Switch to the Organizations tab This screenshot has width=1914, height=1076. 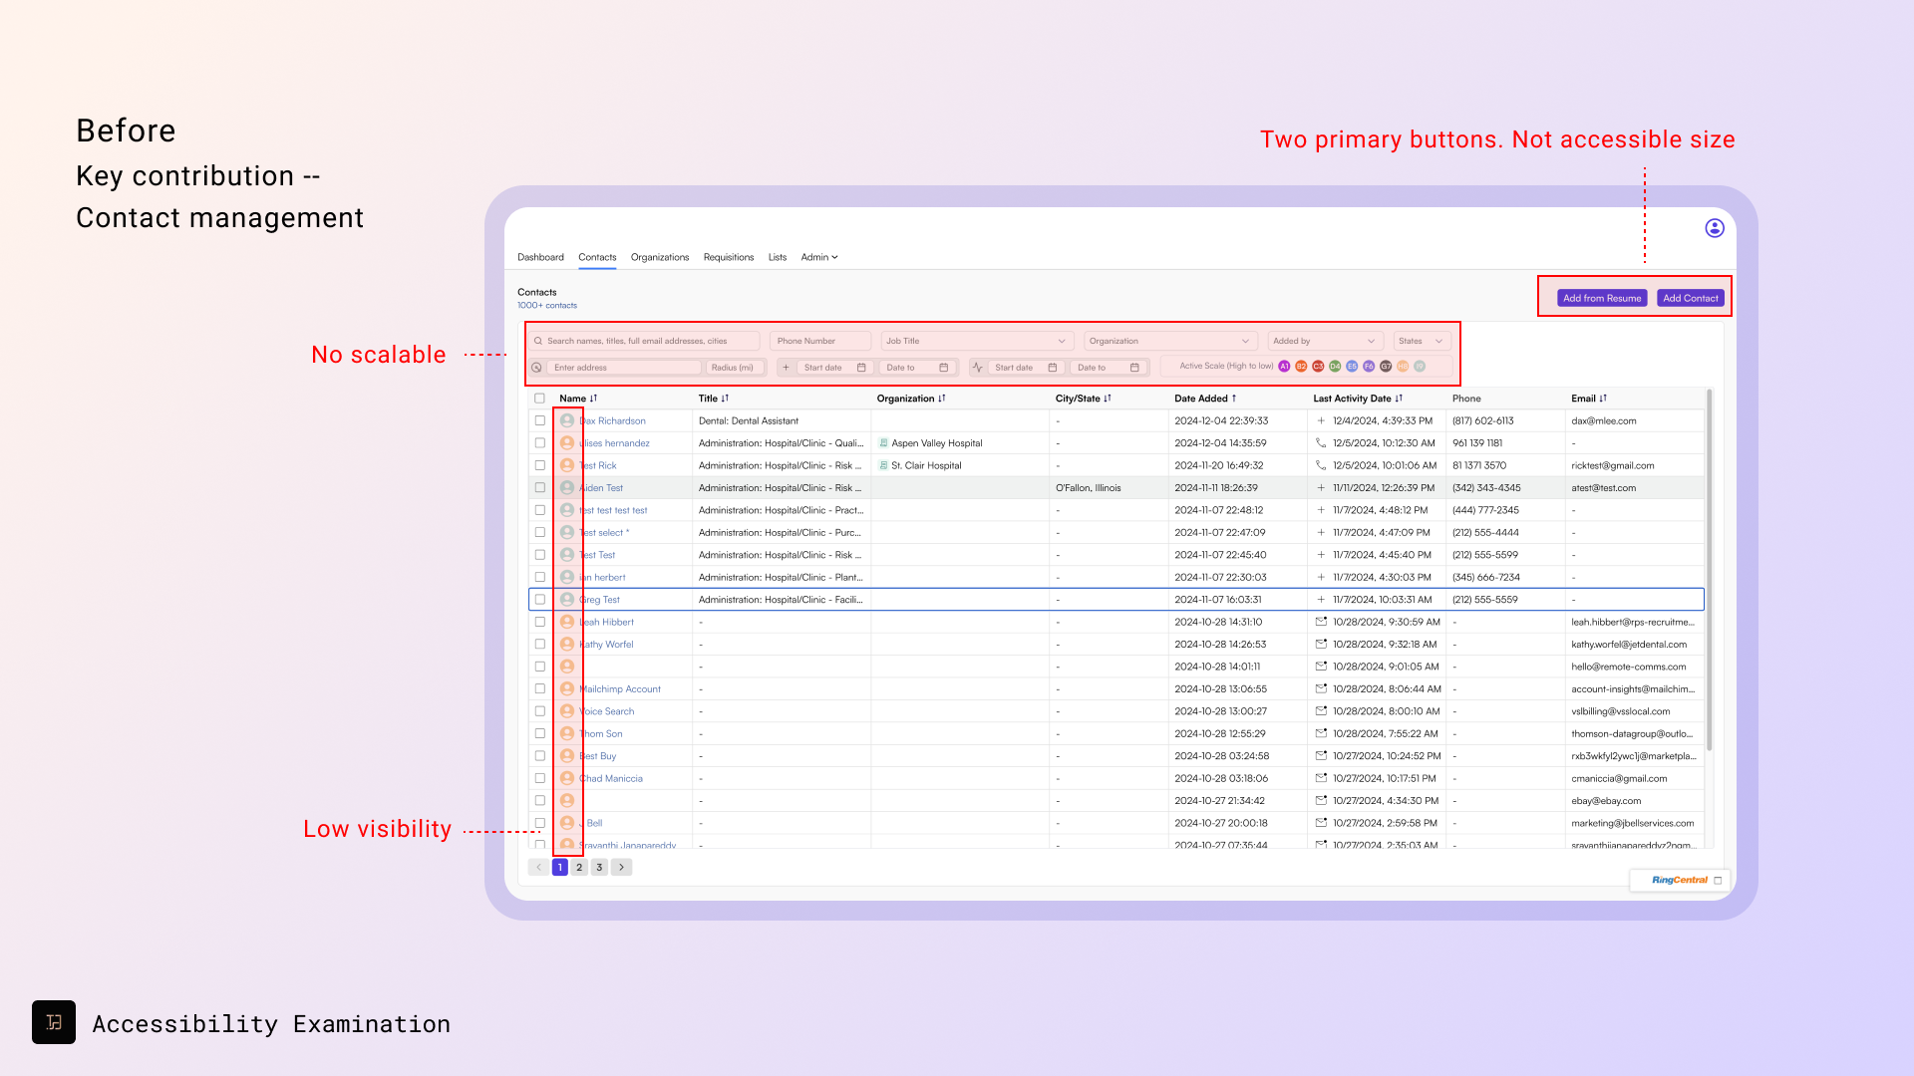tap(659, 257)
